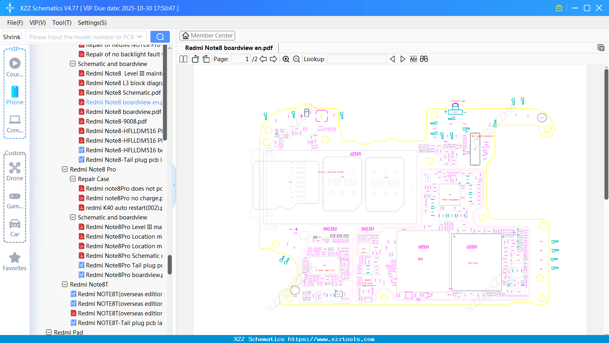
Task: Go to the next page with arrow icon
Action: tap(274, 59)
